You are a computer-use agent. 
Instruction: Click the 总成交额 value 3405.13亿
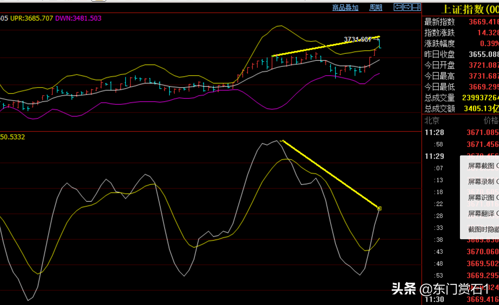point(481,108)
